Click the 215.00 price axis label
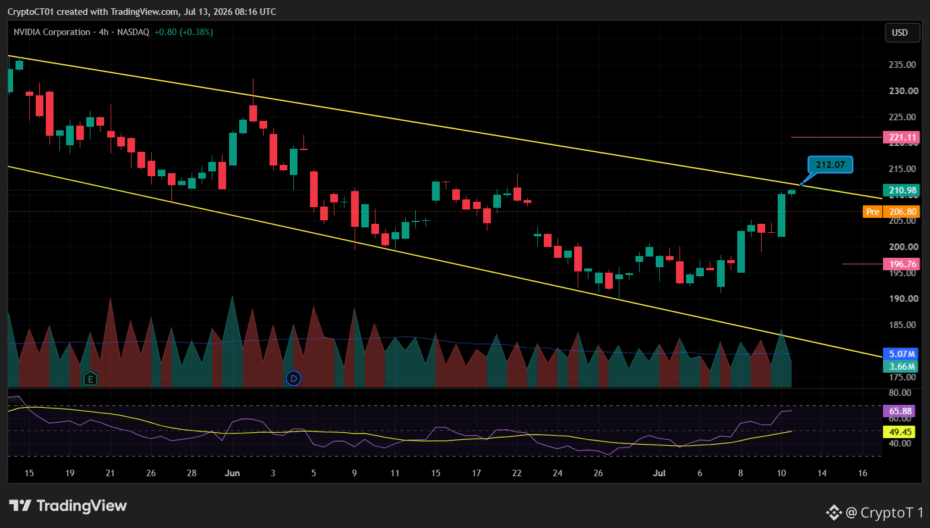 point(902,169)
